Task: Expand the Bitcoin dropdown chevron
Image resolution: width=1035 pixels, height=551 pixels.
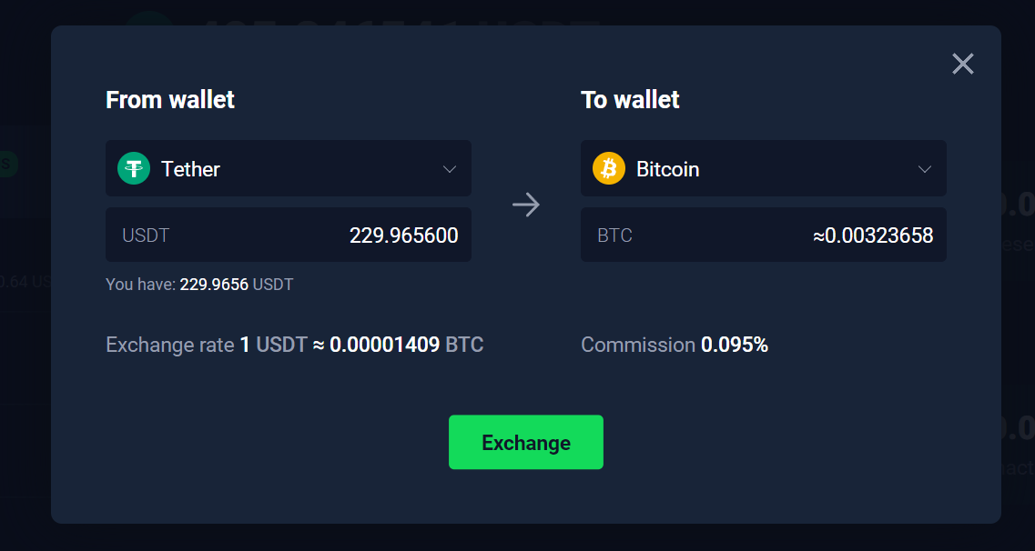Action: pos(925,169)
